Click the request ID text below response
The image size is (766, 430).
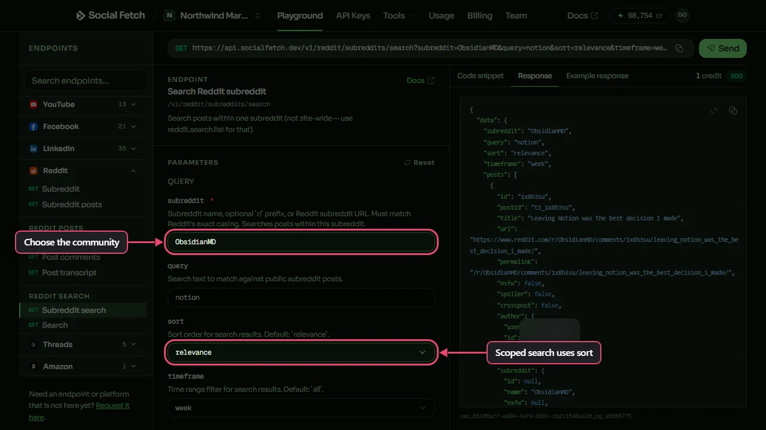click(x=545, y=416)
